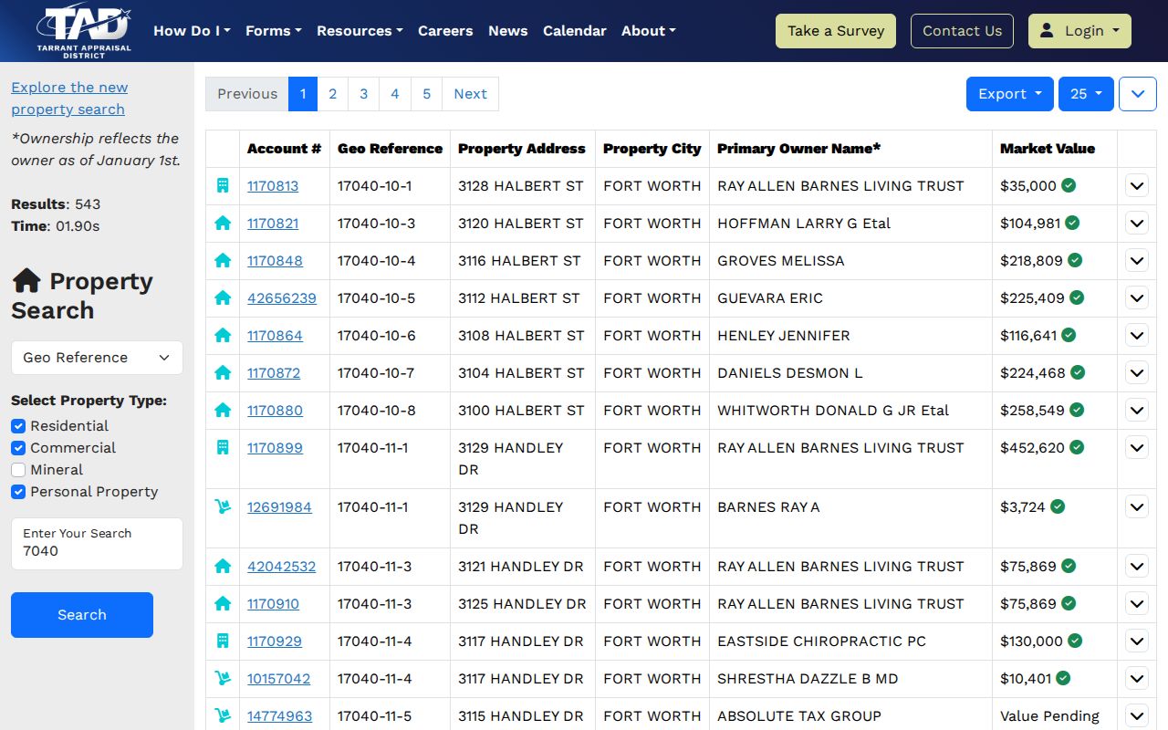Open the About menu
Viewport: 1168px width, 730px height.
pyautogui.click(x=649, y=31)
